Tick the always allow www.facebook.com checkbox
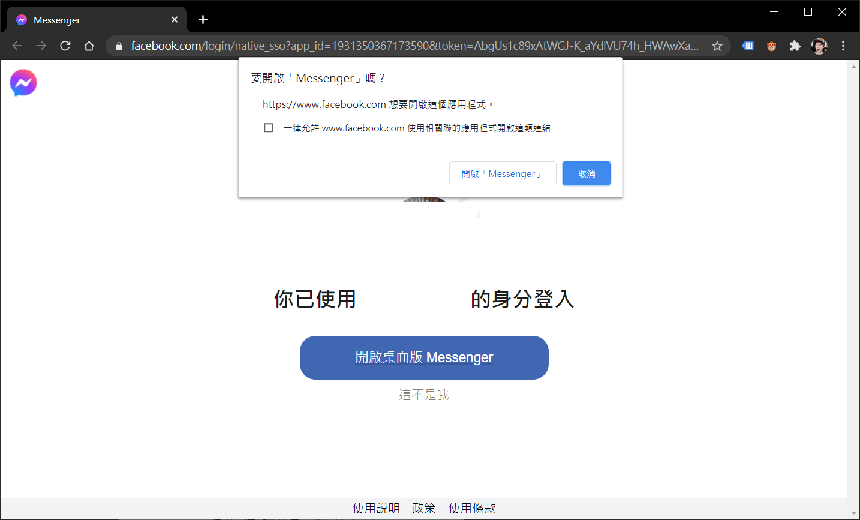This screenshot has height=520, width=860. 269,128
